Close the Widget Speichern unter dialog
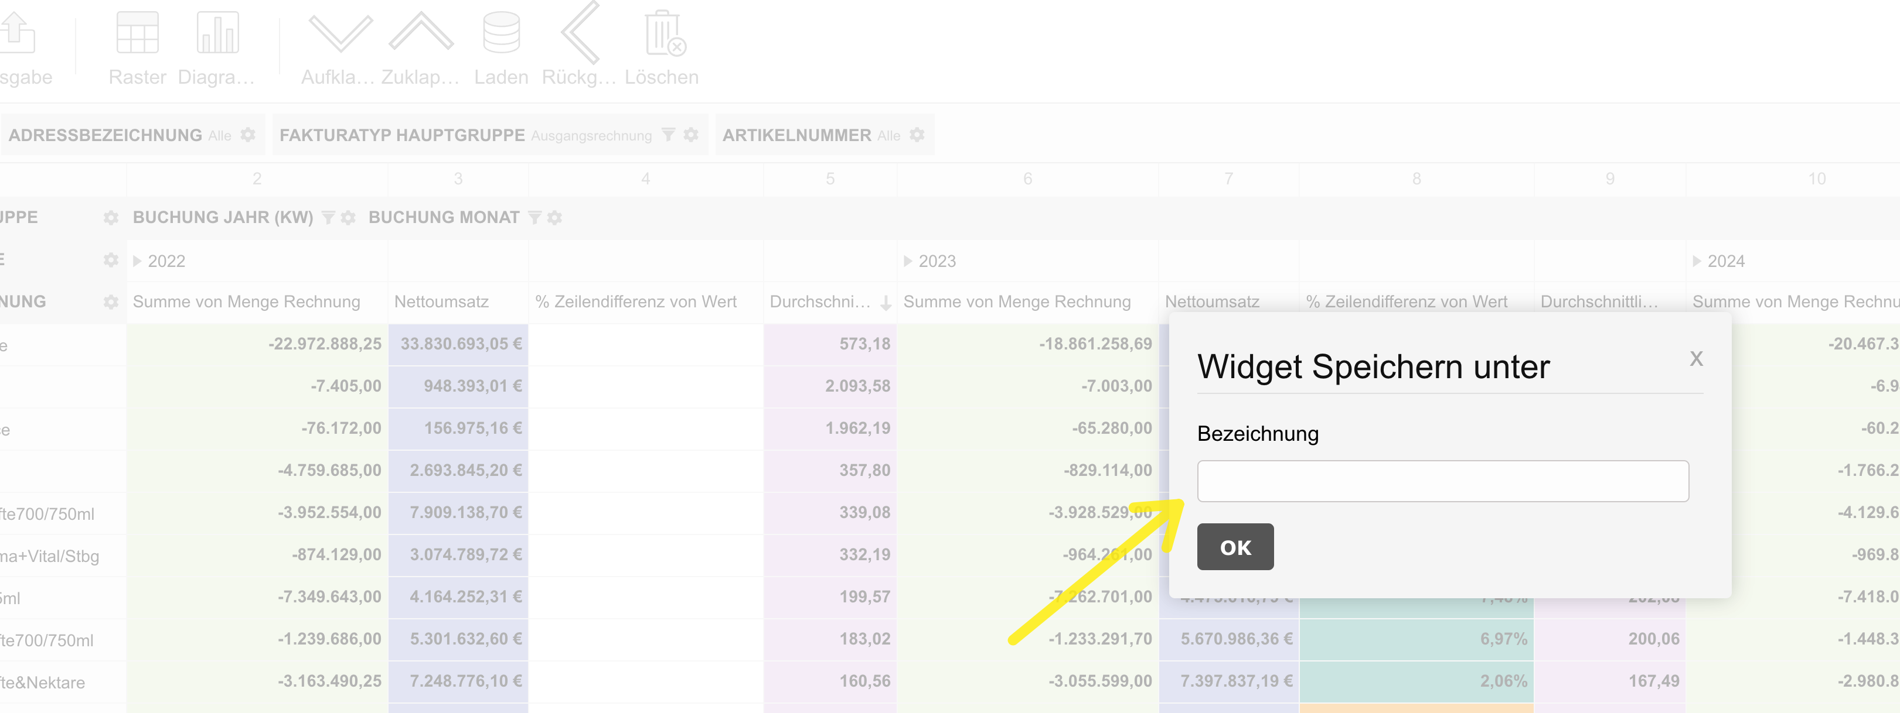This screenshot has width=1900, height=713. pos(1695,359)
